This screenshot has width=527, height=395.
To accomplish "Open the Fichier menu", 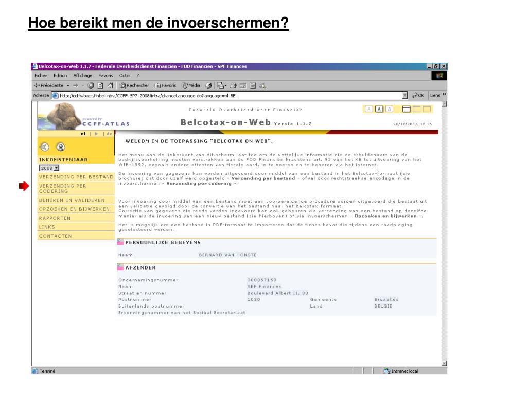I will point(41,76).
